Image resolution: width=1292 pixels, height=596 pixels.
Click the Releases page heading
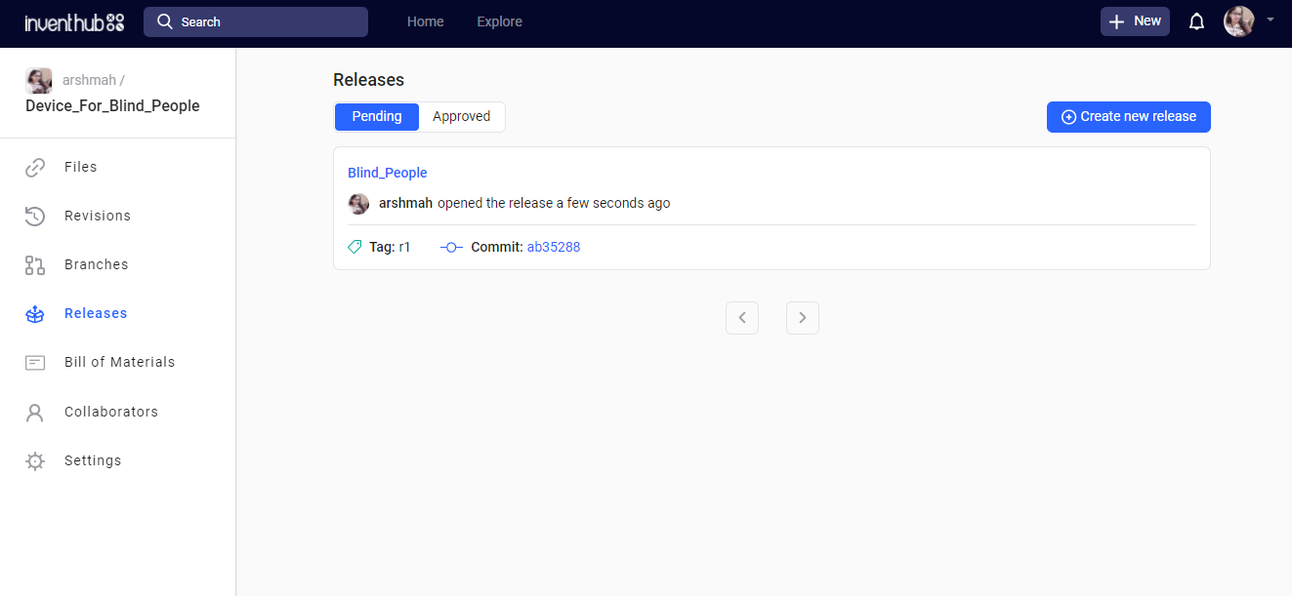[368, 80]
